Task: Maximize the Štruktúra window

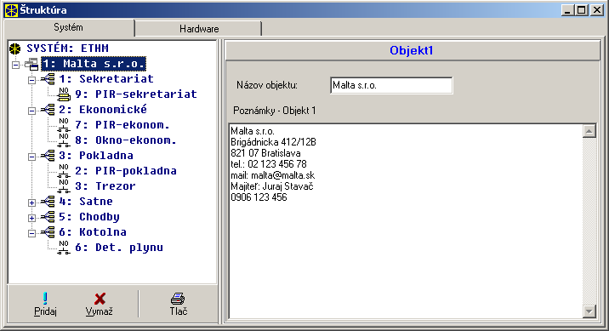Action: tap(582, 10)
